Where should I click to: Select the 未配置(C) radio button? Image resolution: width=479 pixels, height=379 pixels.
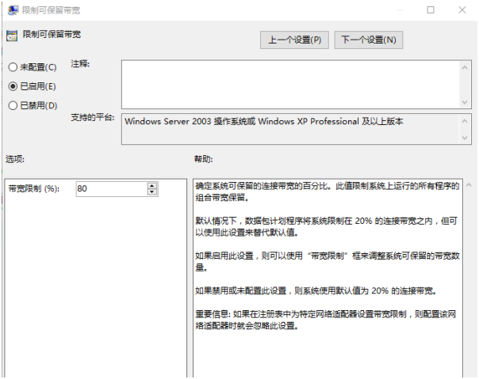[13, 67]
